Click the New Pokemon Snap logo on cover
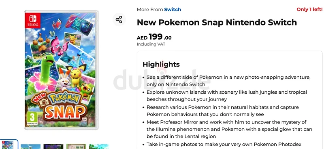This screenshot has height=149, width=324. click(60, 107)
